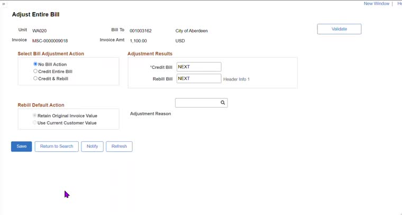Click into the Credit Bill input field
The image size is (402, 215).
click(x=199, y=67)
